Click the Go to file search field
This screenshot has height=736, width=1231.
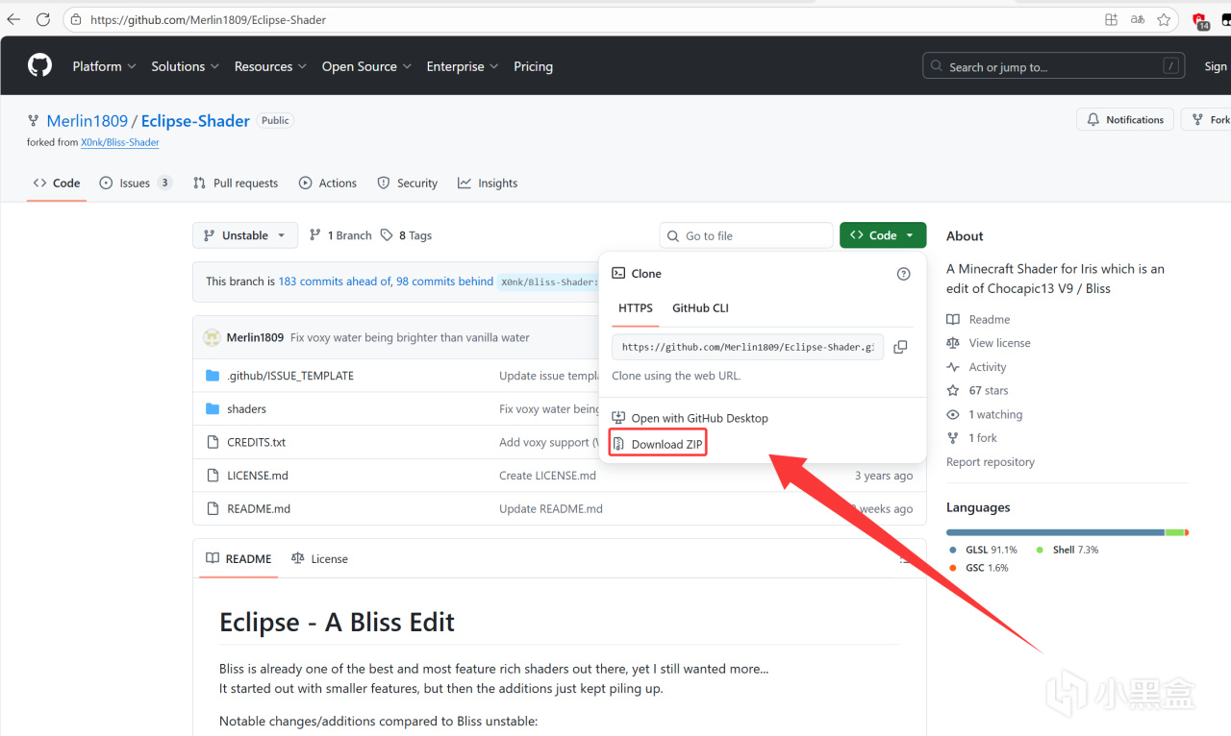(746, 235)
